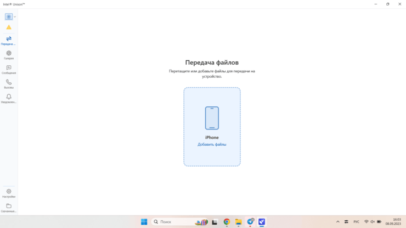
Task: Launch Google Chrome from the taskbar
Action: tap(227, 222)
